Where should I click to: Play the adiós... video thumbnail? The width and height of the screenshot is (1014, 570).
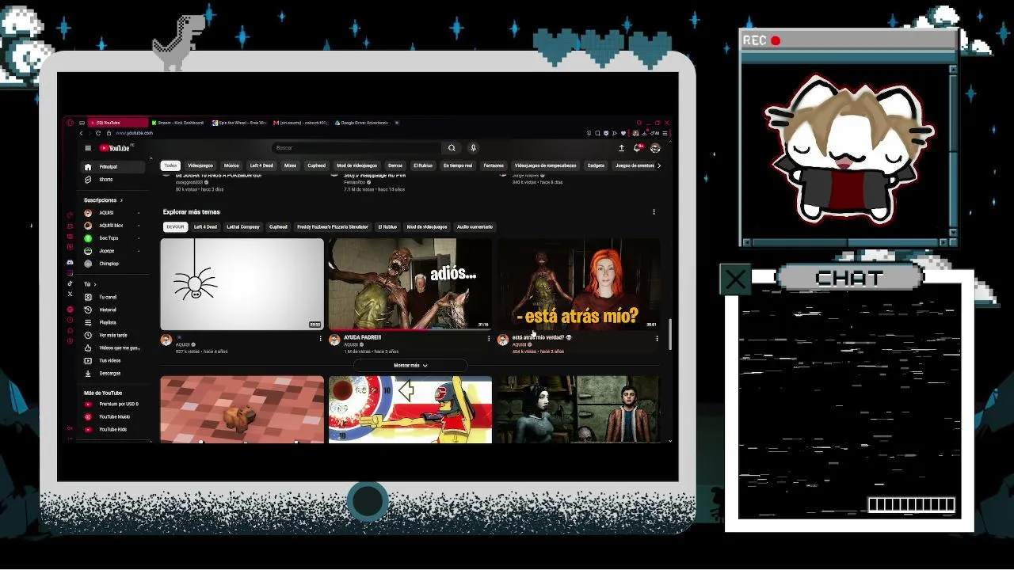click(x=410, y=284)
